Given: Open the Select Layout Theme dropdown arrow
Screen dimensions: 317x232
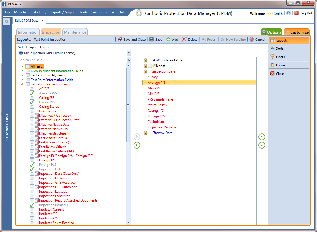Looking at the screenshot, I should tap(129, 53).
